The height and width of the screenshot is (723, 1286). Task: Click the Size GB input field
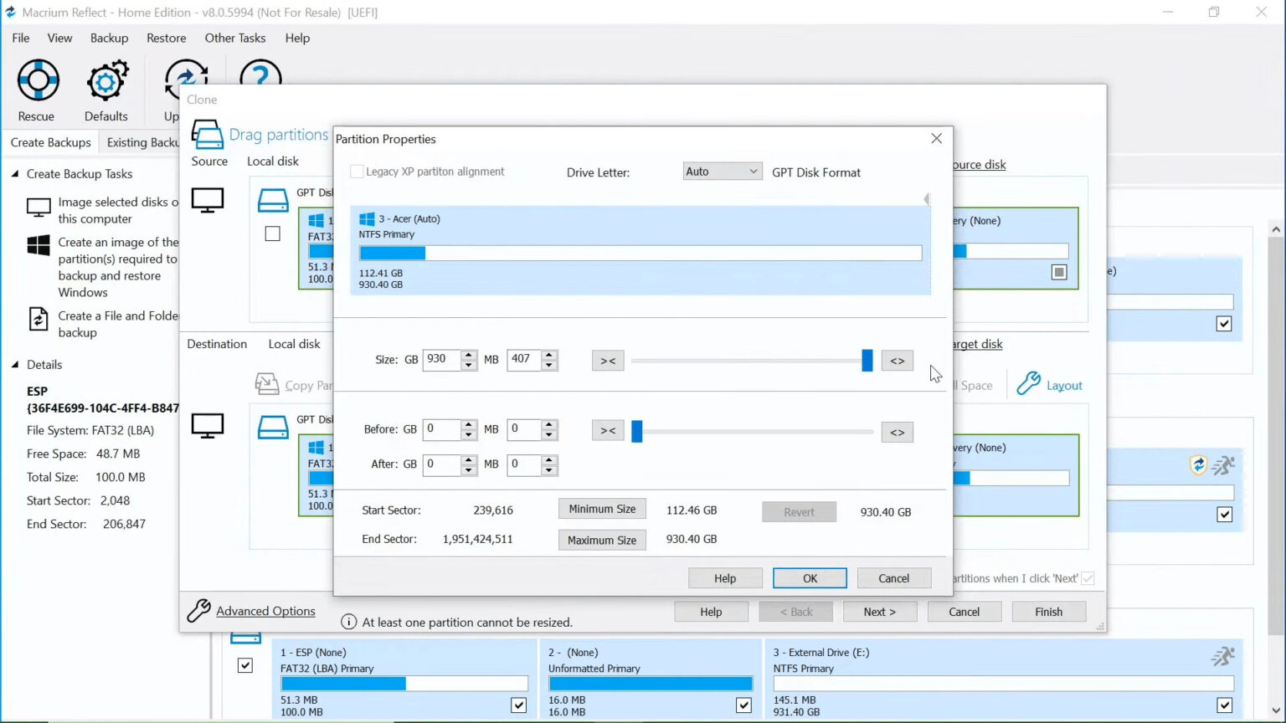[x=442, y=360]
